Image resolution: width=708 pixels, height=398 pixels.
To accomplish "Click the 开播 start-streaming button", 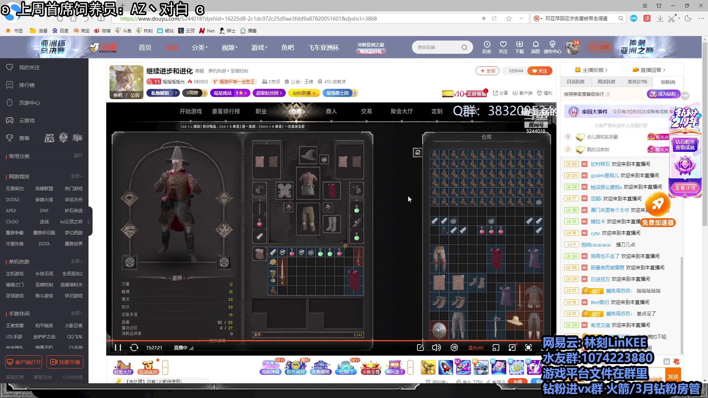I will click(600, 47).
